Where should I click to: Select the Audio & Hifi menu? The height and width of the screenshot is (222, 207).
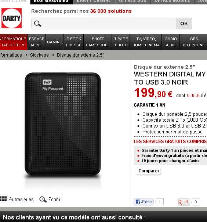(171, 42)
